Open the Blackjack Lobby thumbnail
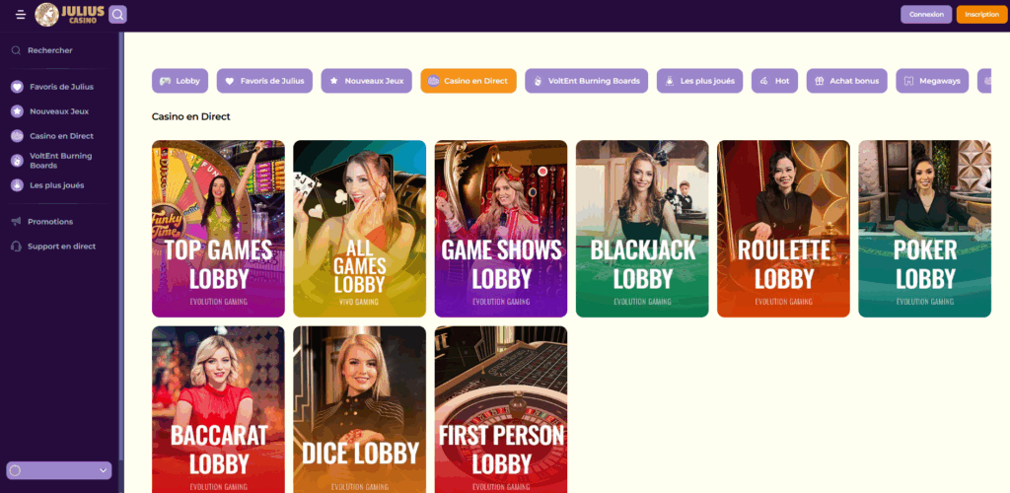1010x493 pixels. pyautogui.click(x=642, y=229)
